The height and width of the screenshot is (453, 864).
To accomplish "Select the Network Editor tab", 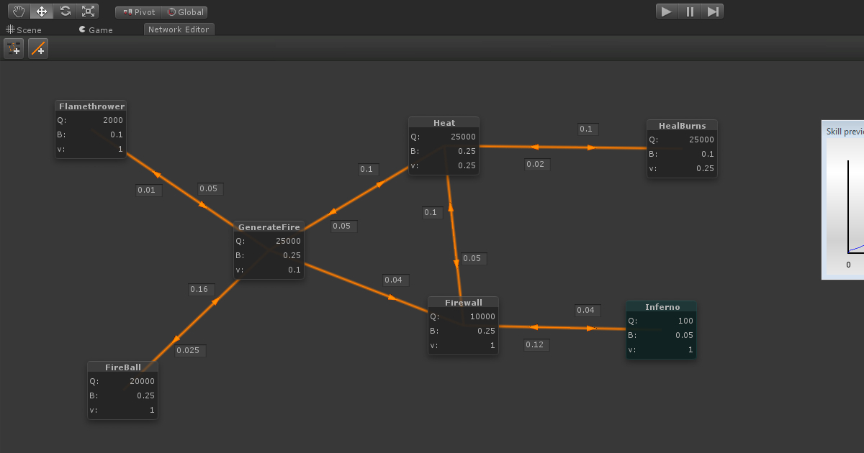I will pyautogui.click(x=179, y=29).
